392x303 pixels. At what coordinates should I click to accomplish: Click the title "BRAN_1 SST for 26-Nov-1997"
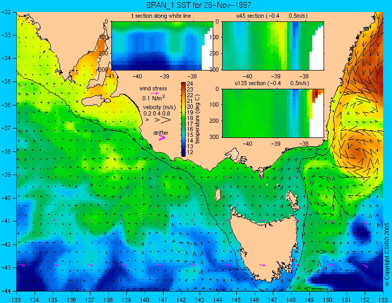199,5
